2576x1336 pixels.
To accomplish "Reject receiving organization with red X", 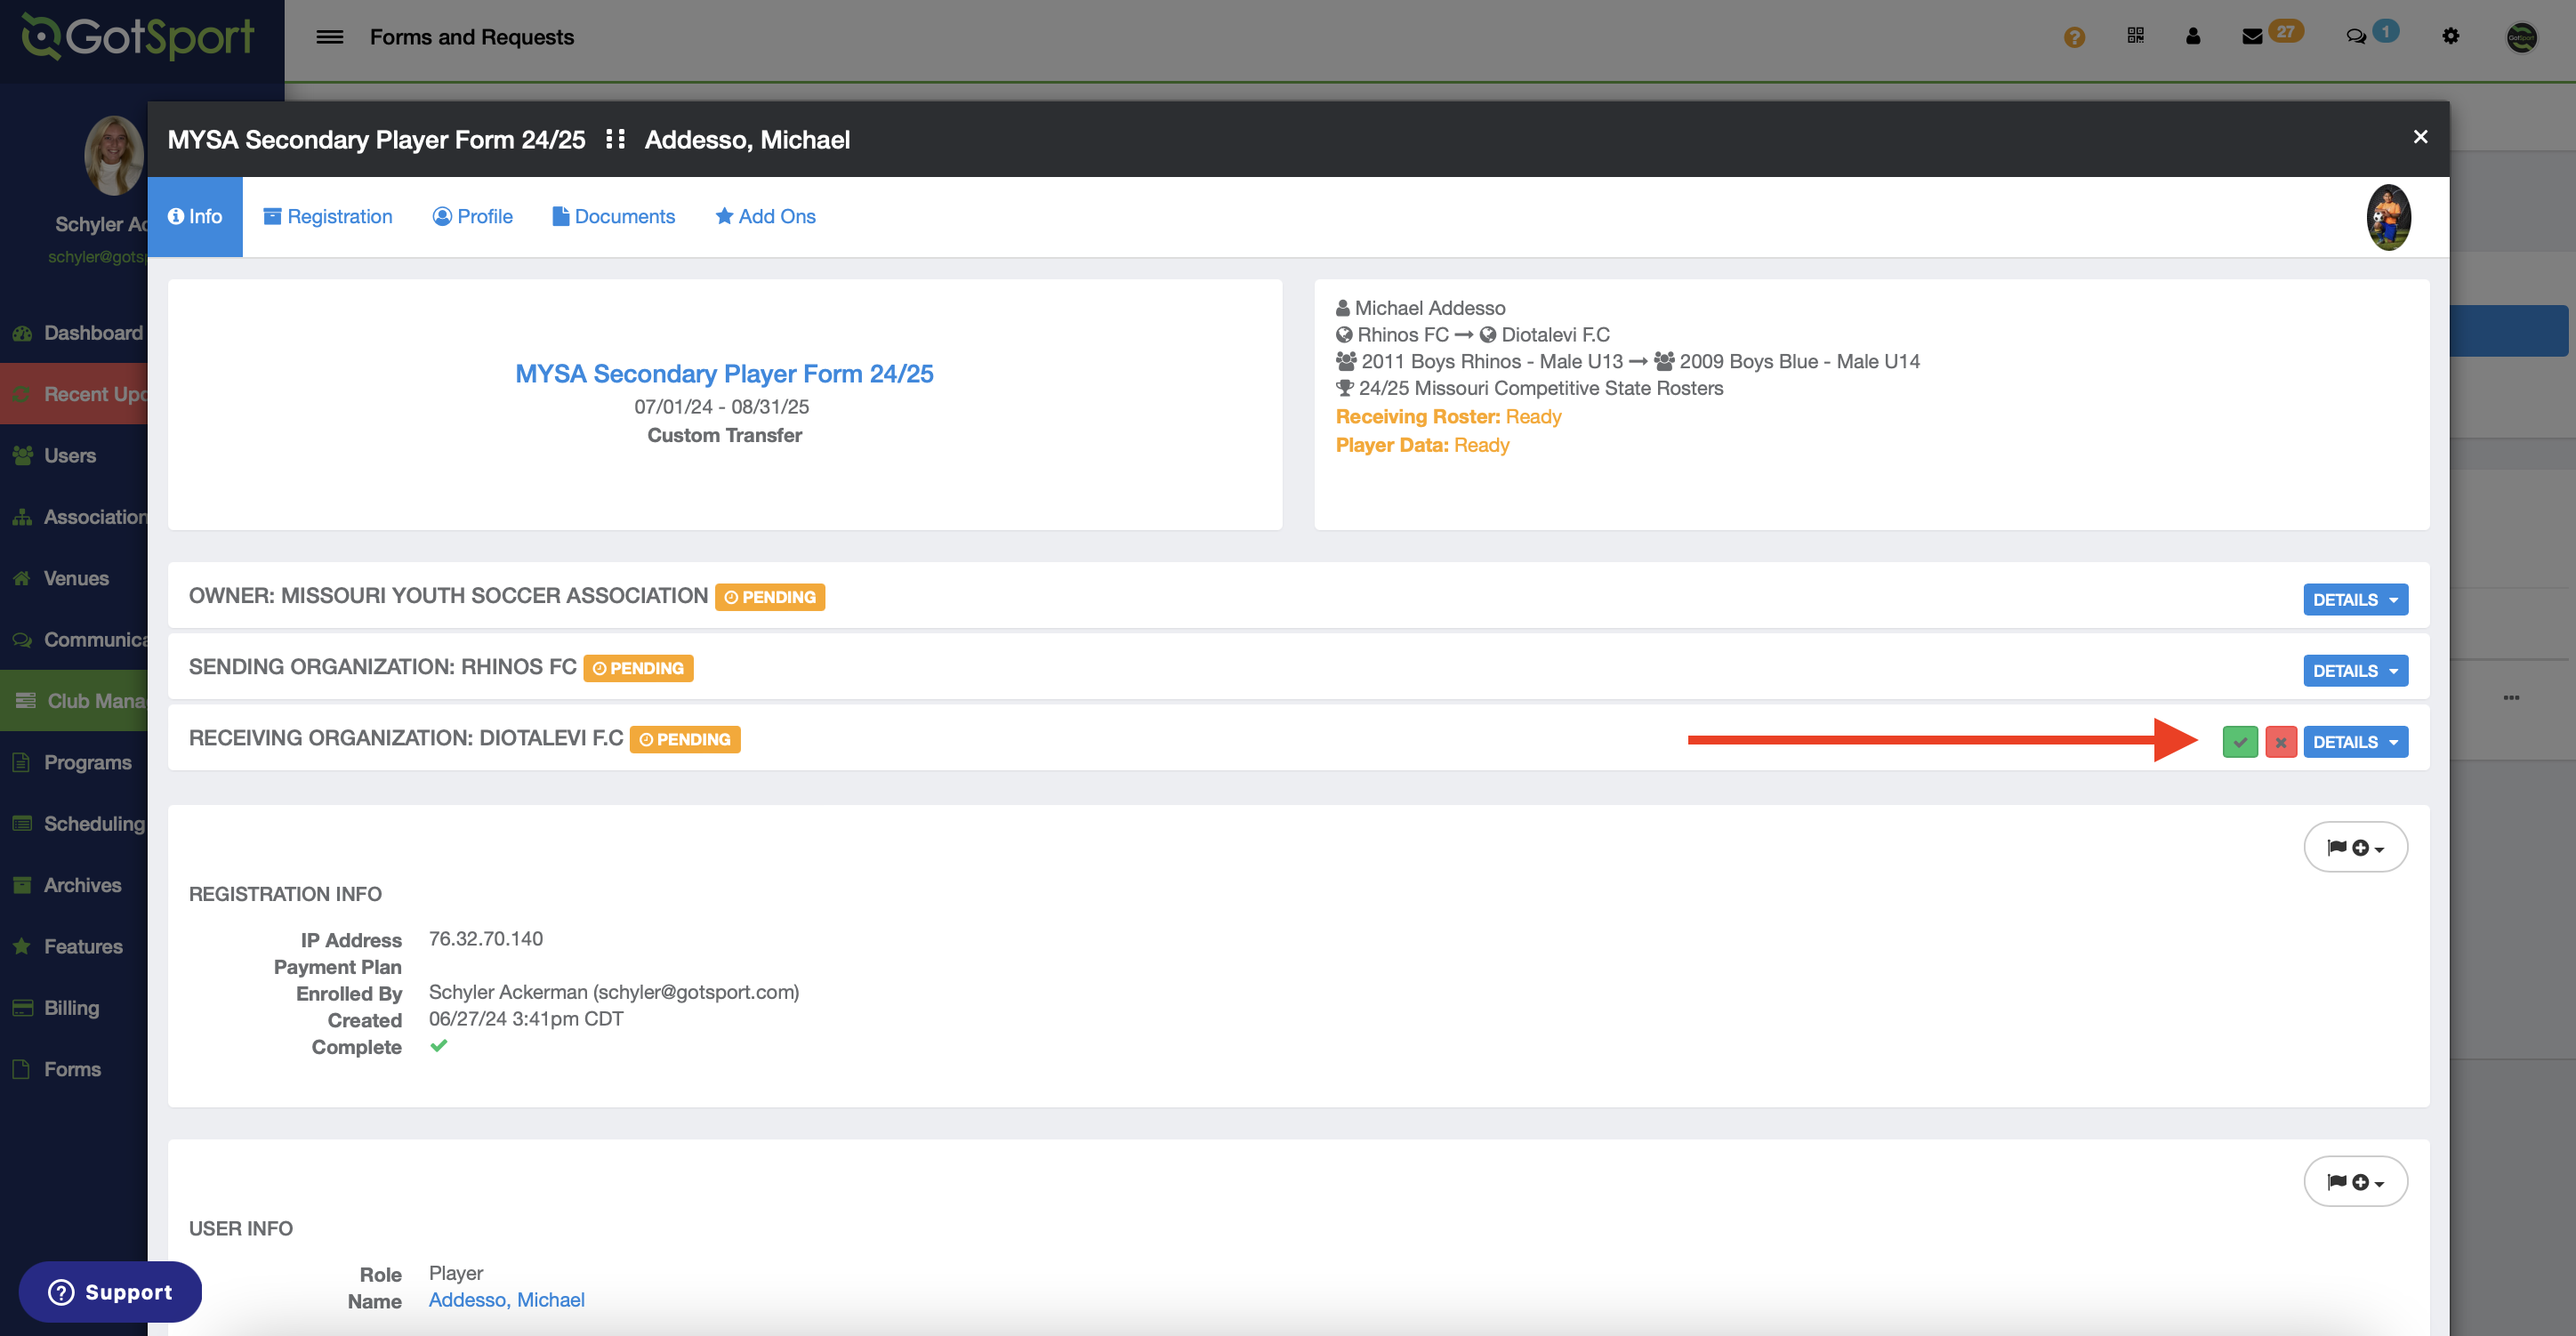I will [x=2281, y=742].
